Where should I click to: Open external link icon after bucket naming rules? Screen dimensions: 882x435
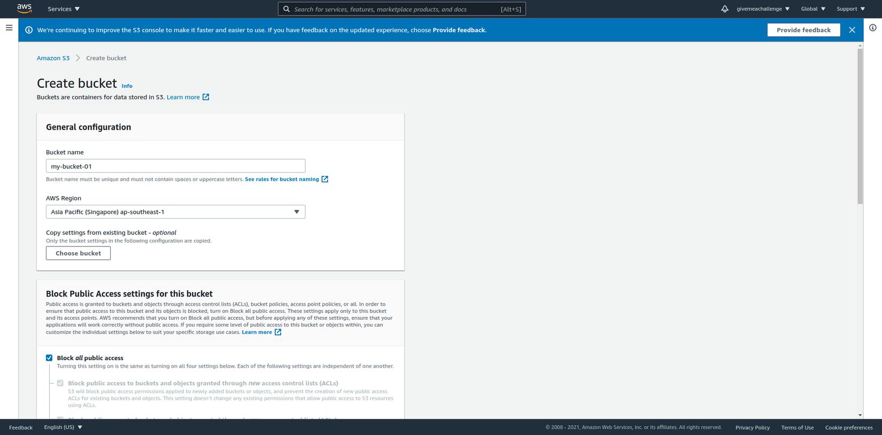(324, 179)
